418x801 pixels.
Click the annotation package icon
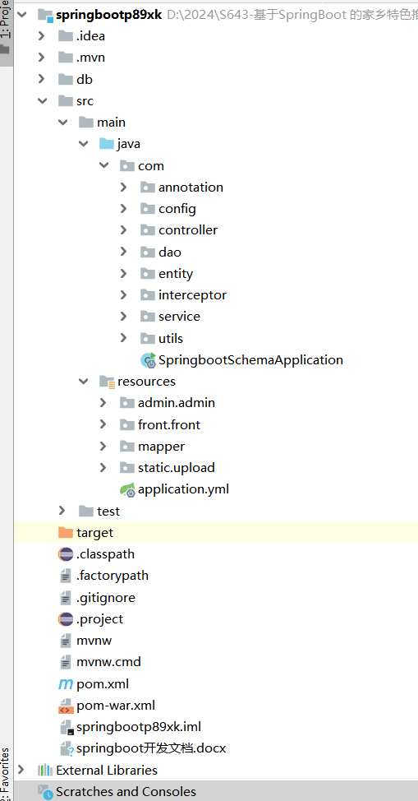[148, 187]
